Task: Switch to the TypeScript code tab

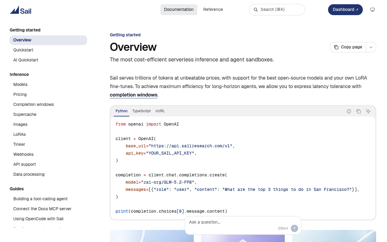Action: 141,111
